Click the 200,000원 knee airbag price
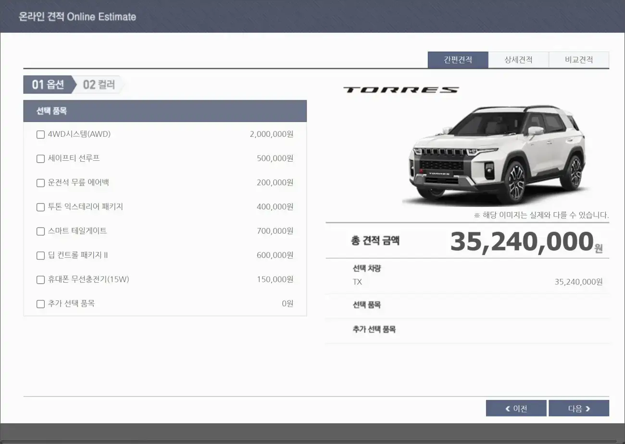 [x=275, y=182]
